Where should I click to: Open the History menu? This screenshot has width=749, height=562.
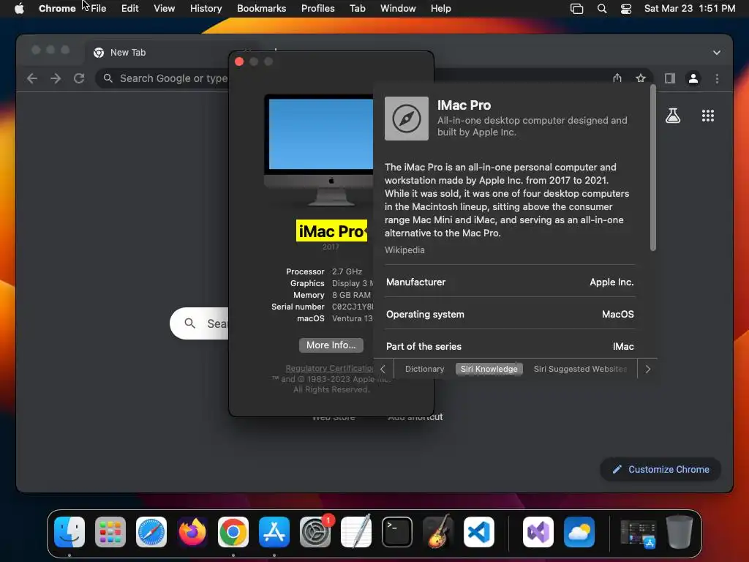tap(206, 9)
